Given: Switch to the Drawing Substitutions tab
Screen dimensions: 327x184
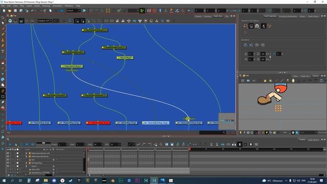Looking at the screenshot, I should 288,16.
